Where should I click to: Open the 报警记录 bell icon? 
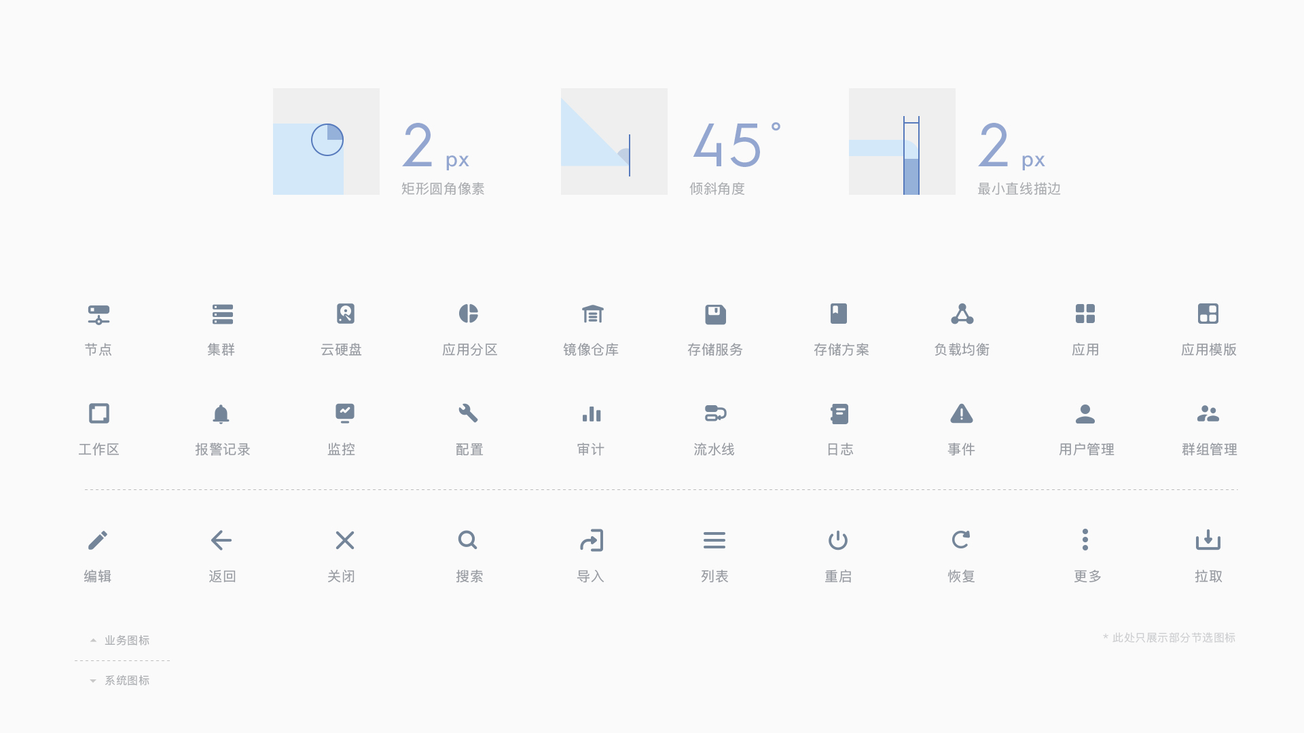[221, 414]
